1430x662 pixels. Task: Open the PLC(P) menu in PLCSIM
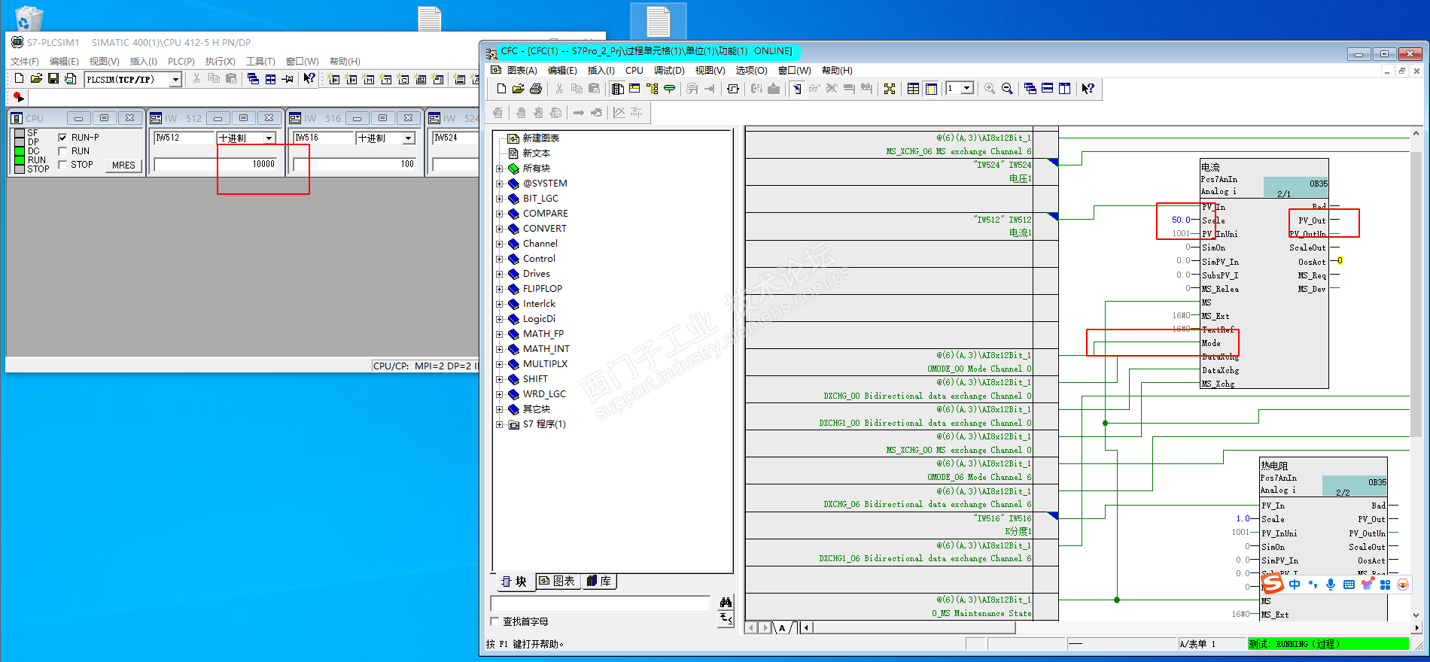click(x=181, y=62)
